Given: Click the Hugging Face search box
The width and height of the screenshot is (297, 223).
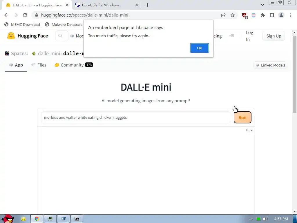Looking at the screenshot, I should coord(61,36).
